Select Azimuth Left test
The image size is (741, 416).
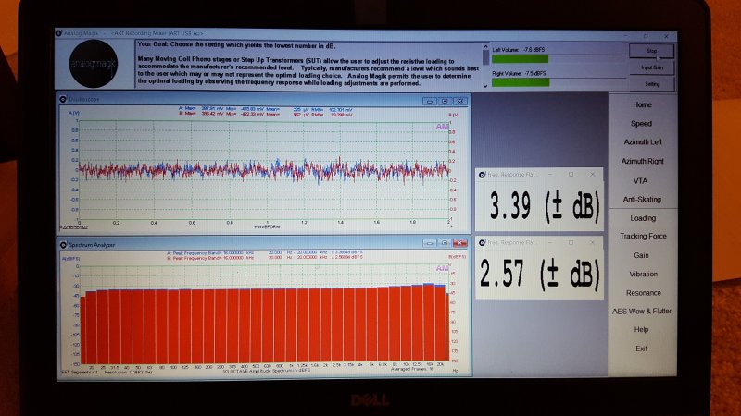pos(643,142)
